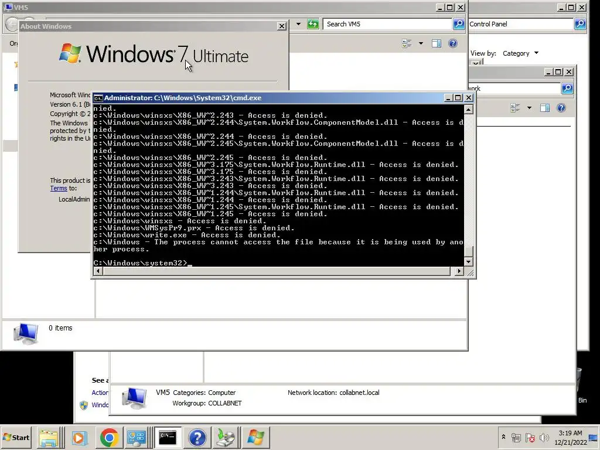
Task: Select the cmd.exe taskbar button
Action: (x=168, y=437)
